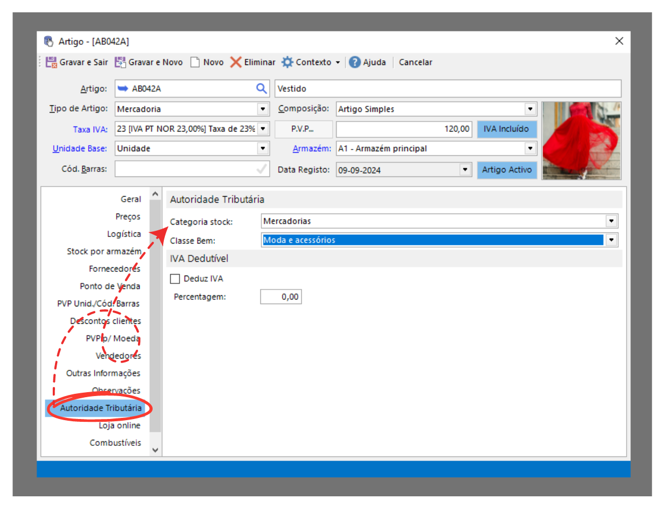The height and width of the screenshot is (512, 667).
Task: Click the Novo blank page icon
Action: click(x=195, y=62)
